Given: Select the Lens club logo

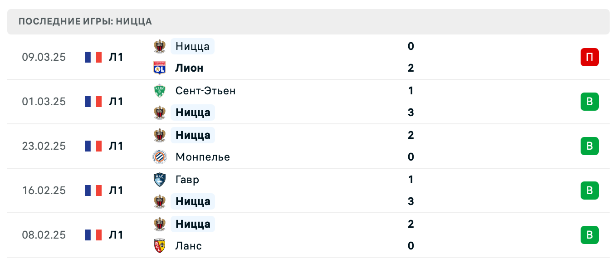Looking at the screenshot, I should (x=159, y=245).
